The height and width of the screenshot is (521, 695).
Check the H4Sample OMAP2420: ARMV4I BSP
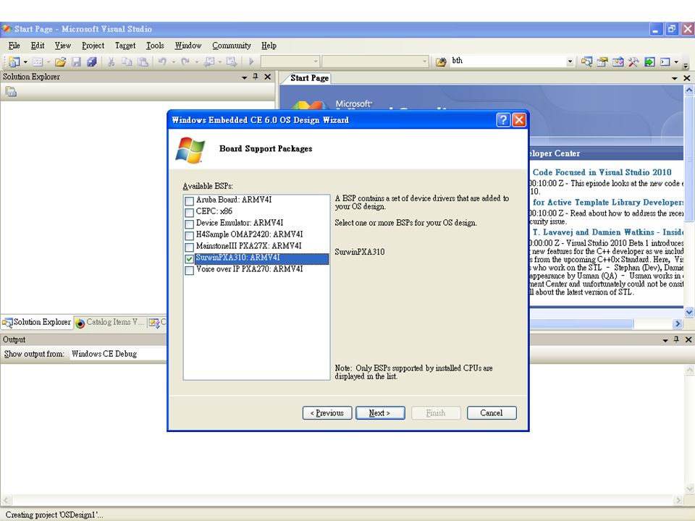click(189, 235)
